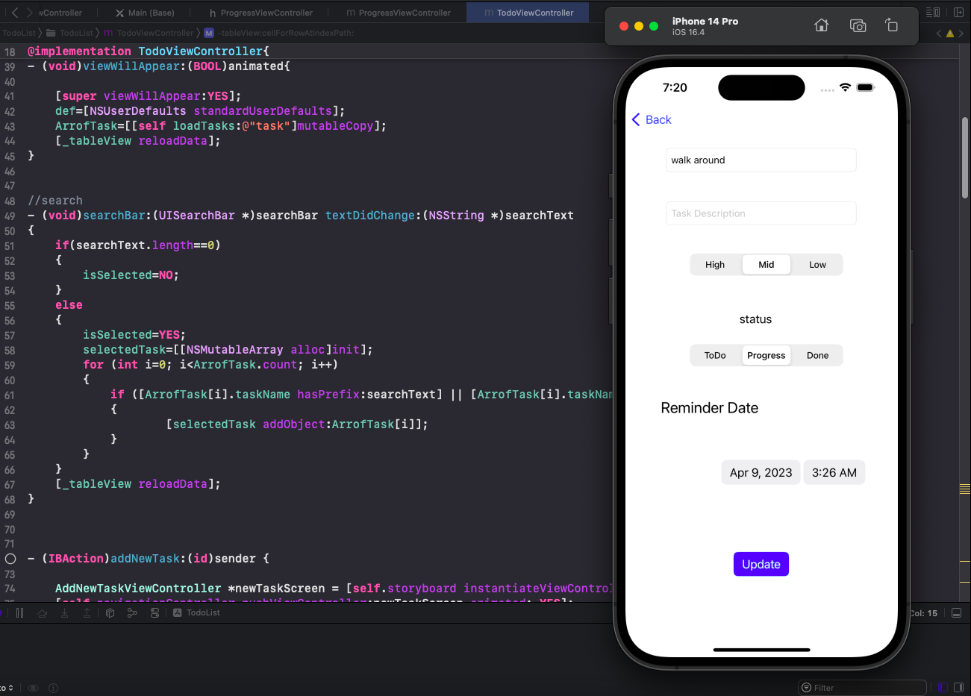The image size is (971, 696).
Task: Go to next issue arrow
Action: point(961,34)
